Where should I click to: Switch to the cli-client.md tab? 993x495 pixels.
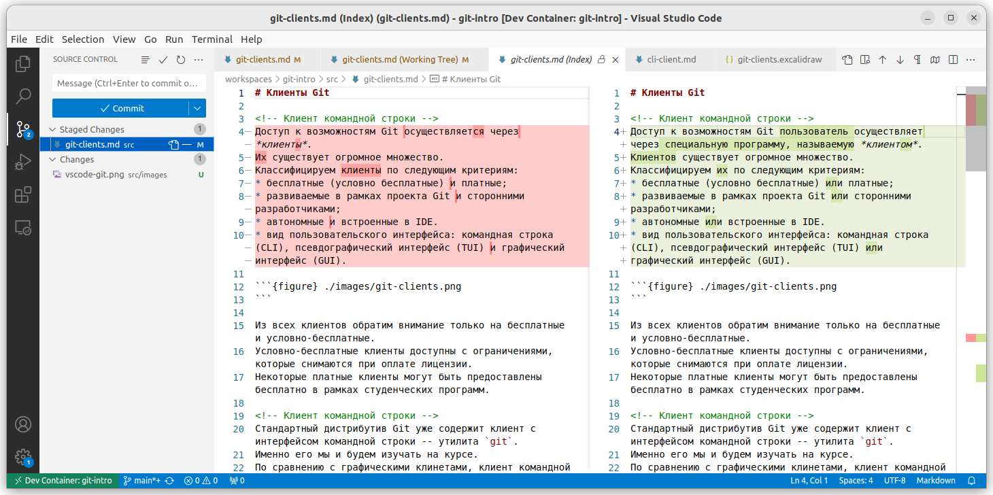pos(670,59)
